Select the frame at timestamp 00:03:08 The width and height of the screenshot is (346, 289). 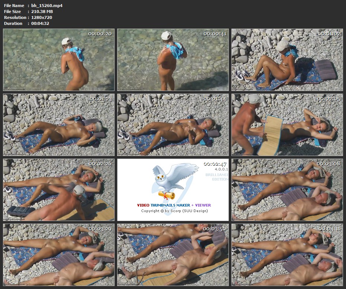coord(287,190)
